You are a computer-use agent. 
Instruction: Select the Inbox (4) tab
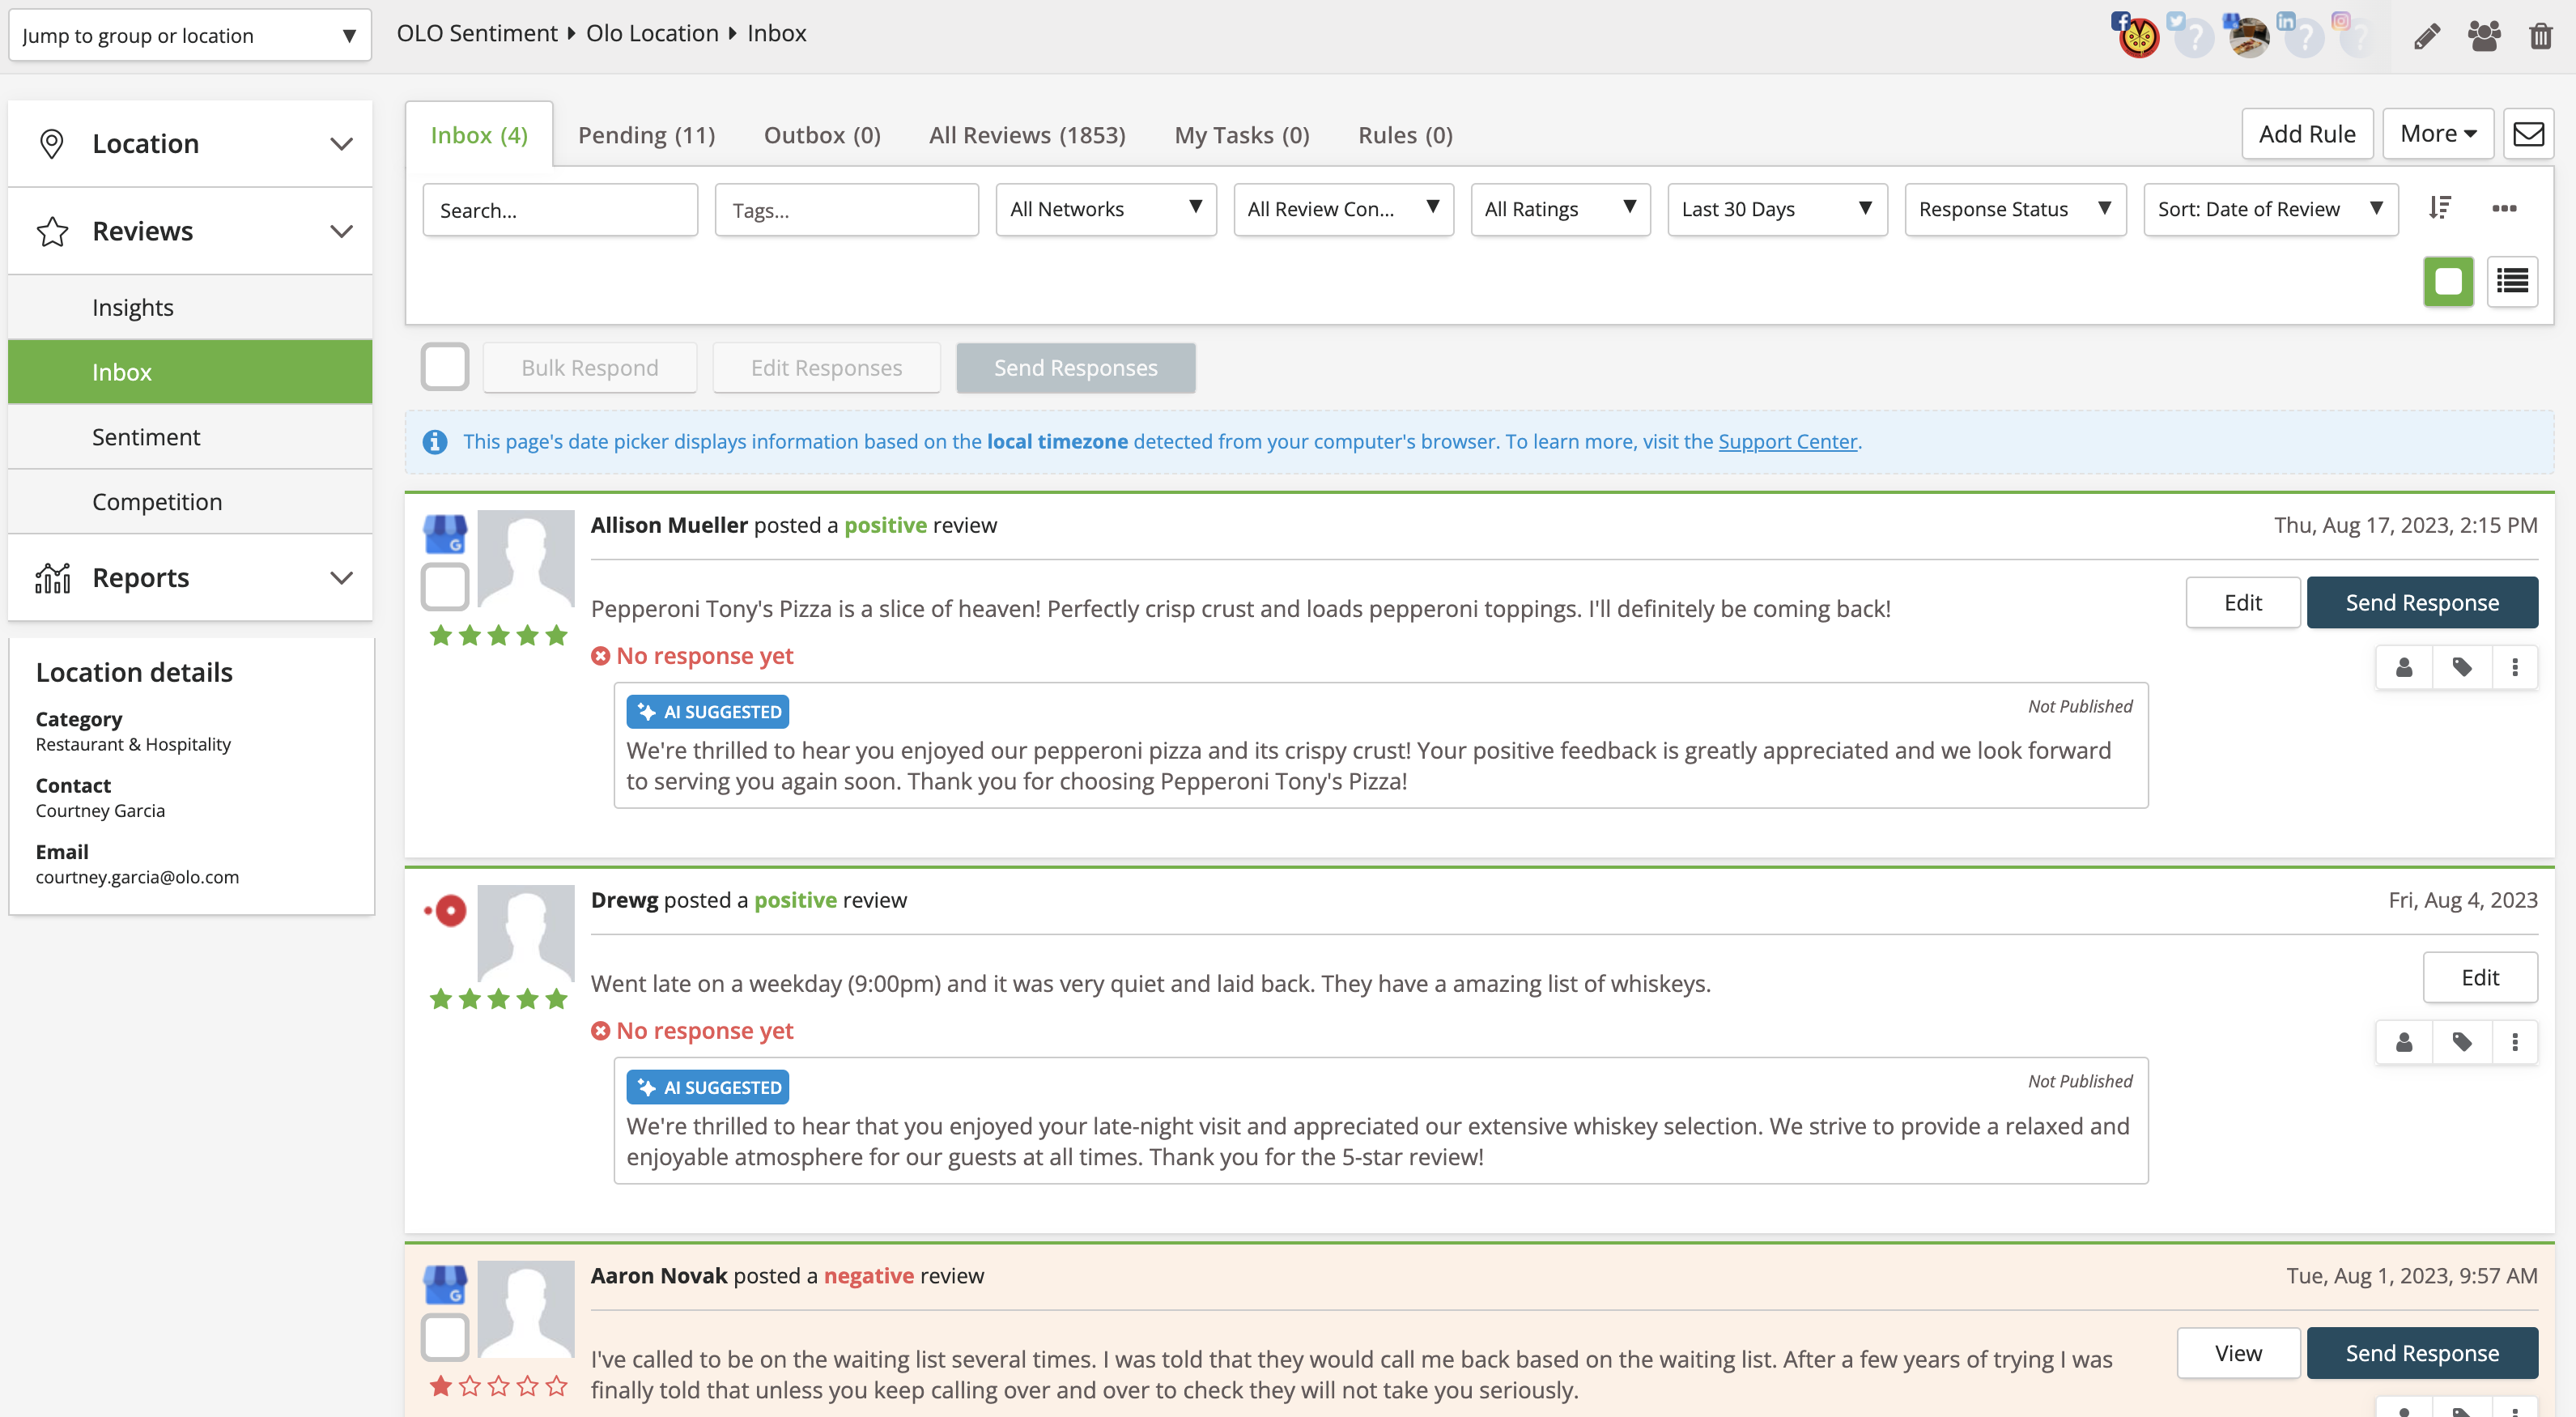[x=479, y=135]
